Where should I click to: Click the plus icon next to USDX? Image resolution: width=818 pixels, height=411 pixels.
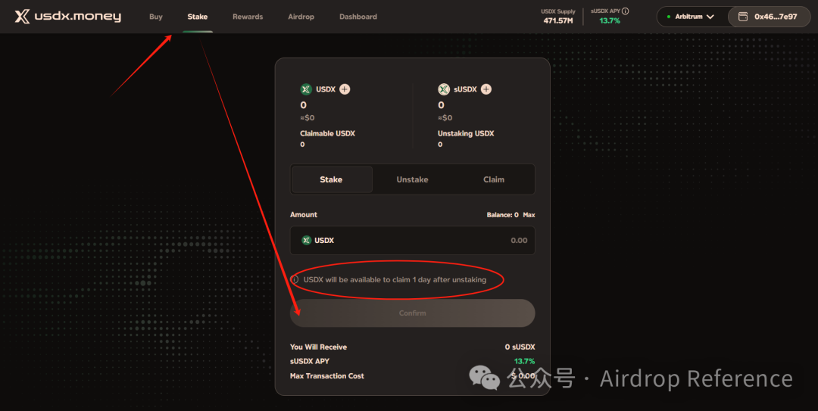pyautogui.click(x=345, y=89)
